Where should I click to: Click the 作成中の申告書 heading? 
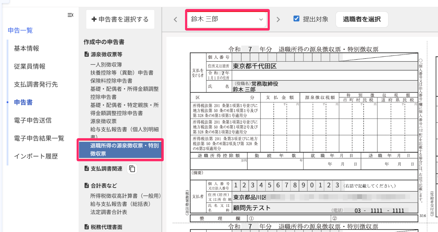tap(104, 42)
